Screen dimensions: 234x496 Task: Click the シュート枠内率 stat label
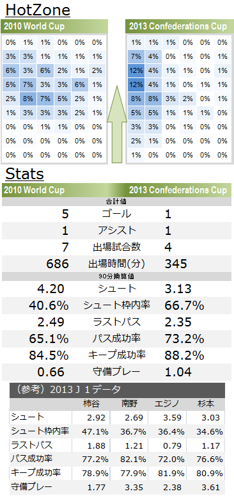click(116, 305)
